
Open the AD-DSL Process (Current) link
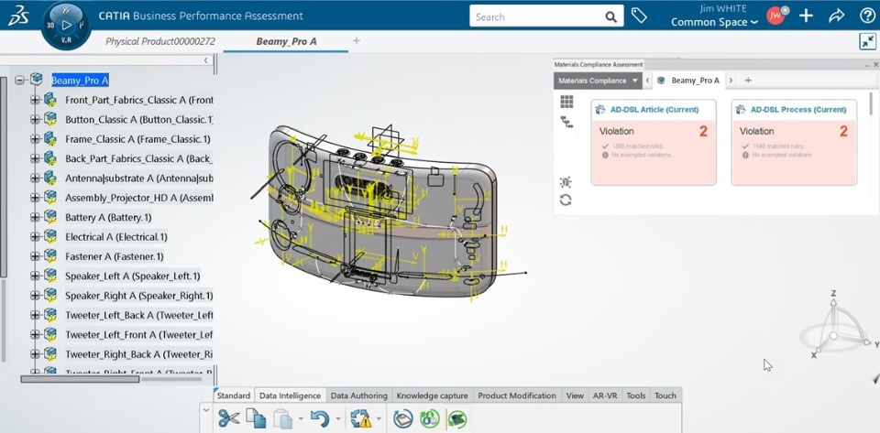coord(798,110)
